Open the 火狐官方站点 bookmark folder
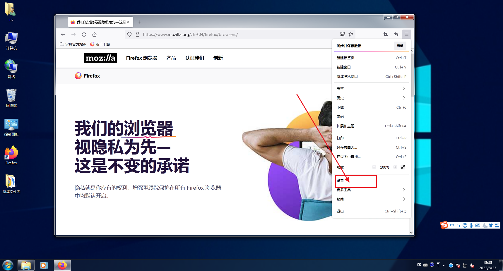This screenshot has height=271, width=503. pos(73,44)
